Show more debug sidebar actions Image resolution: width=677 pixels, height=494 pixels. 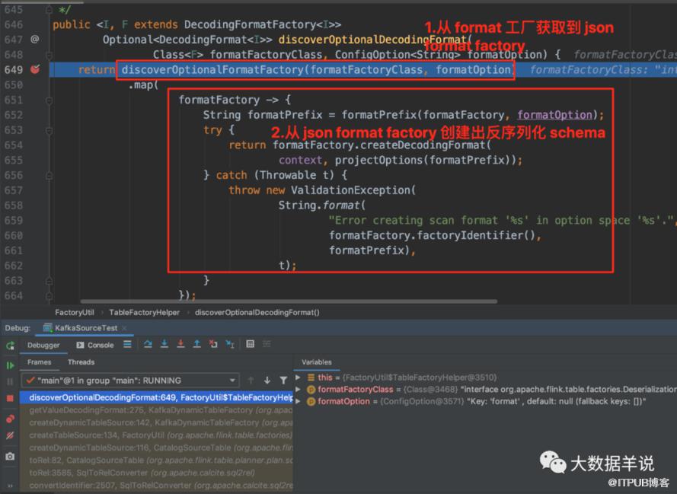[x=11, y=486]
